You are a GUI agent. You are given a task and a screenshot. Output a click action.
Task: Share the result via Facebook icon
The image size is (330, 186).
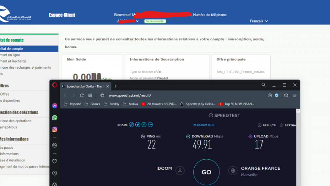point(144,125)
